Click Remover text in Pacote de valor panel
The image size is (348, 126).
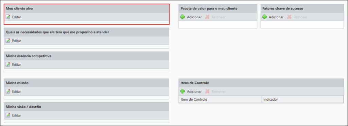tap(219, 17)
